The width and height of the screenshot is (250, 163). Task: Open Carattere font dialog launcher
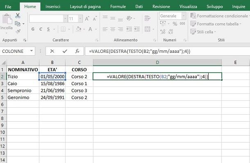click(x=97, y=40)
